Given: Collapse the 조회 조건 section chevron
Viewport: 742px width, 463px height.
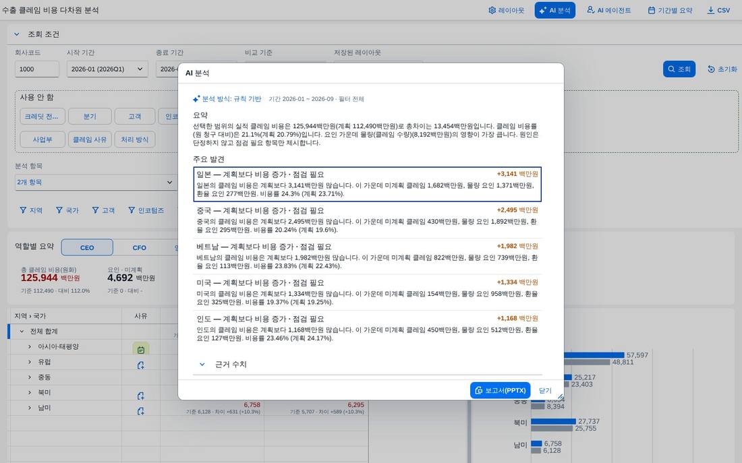Looking at the screenshot, I should 17,34.
